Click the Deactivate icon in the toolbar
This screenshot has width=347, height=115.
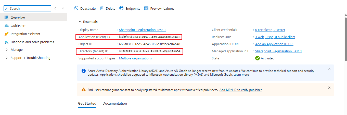76,8
